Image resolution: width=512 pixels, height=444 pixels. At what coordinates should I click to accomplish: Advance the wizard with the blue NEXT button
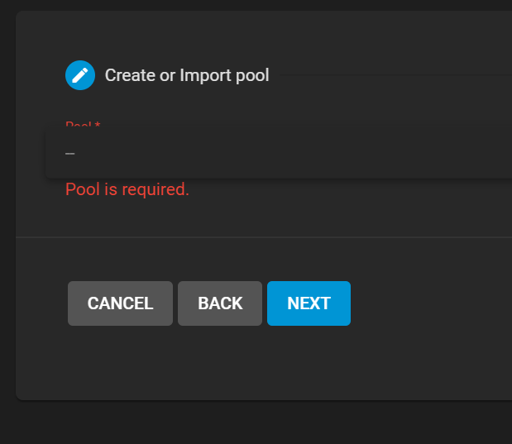click(x=309, y=303)
